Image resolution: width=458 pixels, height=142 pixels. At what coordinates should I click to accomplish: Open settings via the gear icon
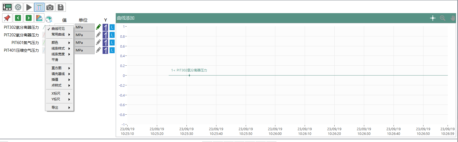(x=18, y=7)
